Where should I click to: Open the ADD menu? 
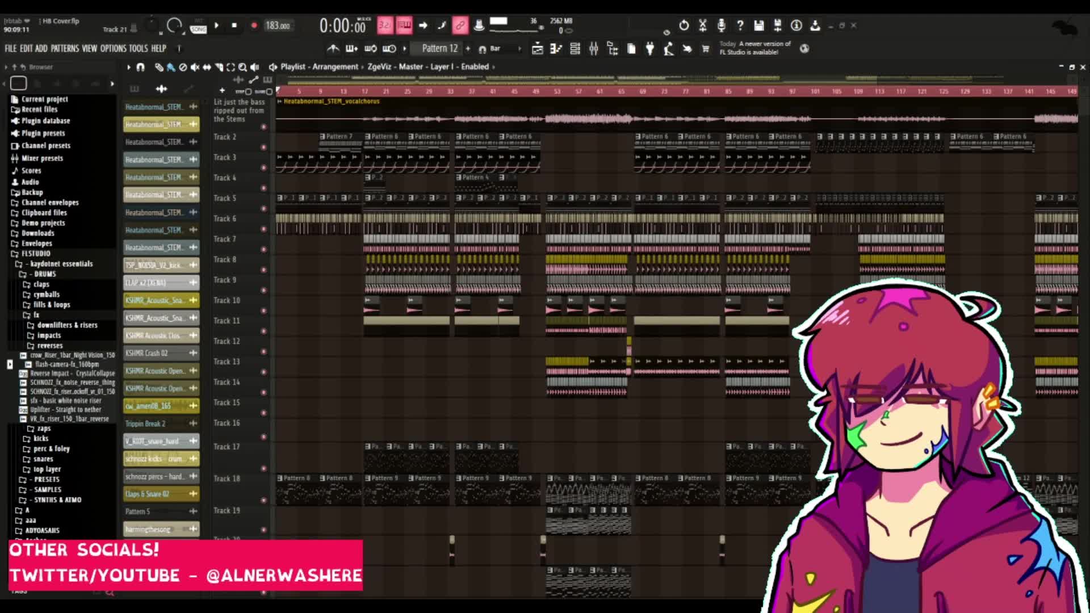[41, 49]
